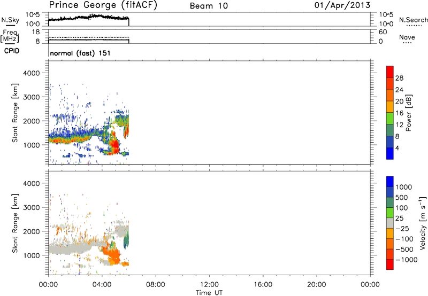Click the red top segment of power colorbar
This screenshot has height=296, width=428.
click(x=390, y=72)
